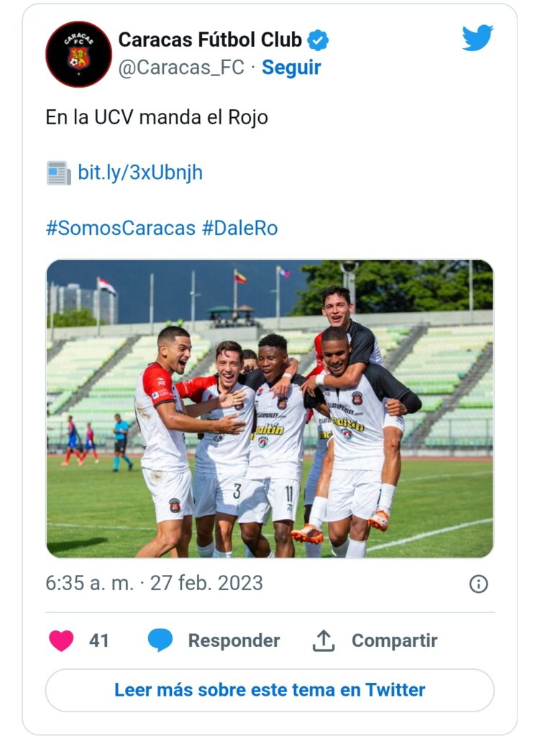Open the #DaleRo hashtag
535x736 pixels.
tap(239, 228)
